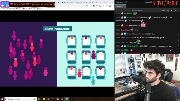Open the twitch bookmark
Image resolution: width=180 pixels, height=101 pixels.
click(x=19, y=9)
